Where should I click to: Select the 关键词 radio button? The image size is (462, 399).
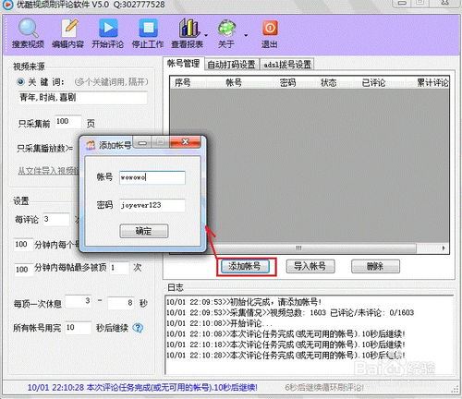20,82
